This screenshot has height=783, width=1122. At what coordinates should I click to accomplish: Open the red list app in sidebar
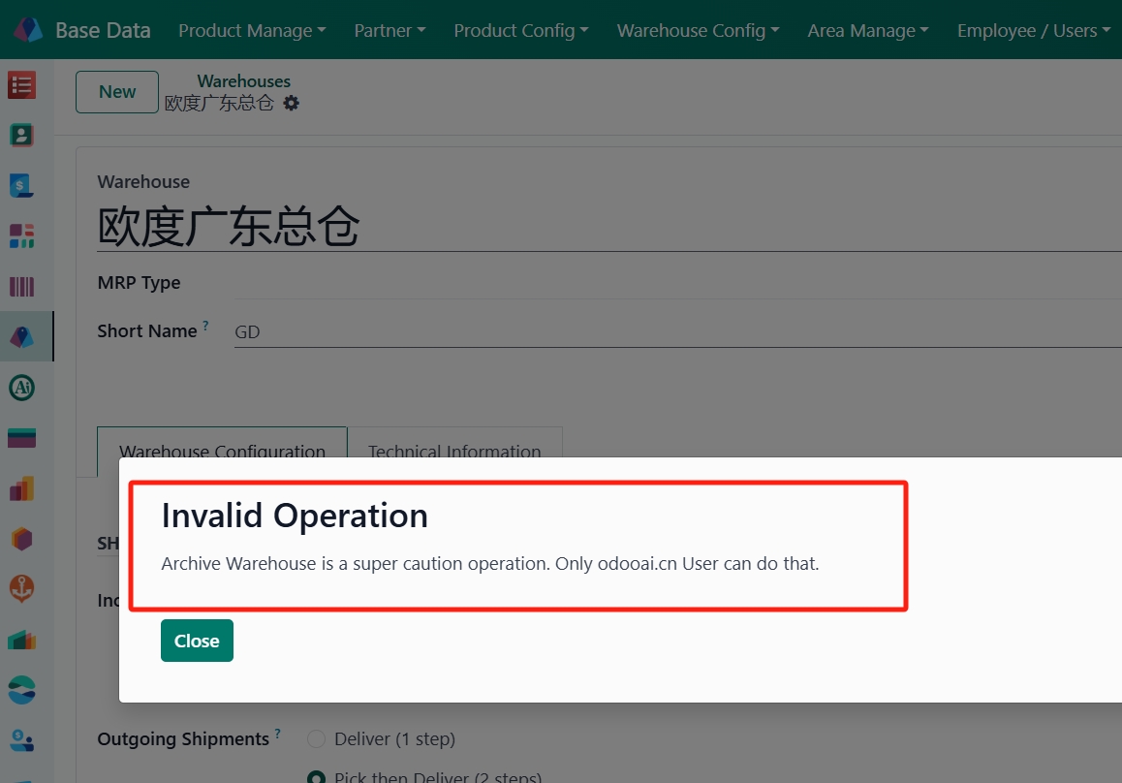click(x=21, y=85)
